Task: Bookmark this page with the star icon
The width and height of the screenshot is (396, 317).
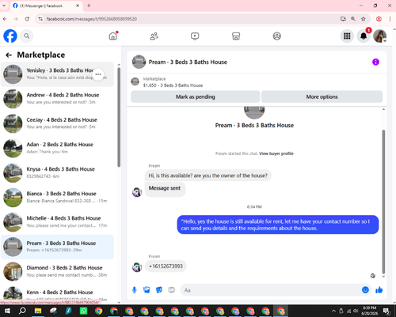Action: [x=364, y=19]
